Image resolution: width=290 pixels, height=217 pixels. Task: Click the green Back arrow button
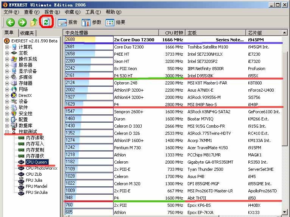[x=11, y=22]
